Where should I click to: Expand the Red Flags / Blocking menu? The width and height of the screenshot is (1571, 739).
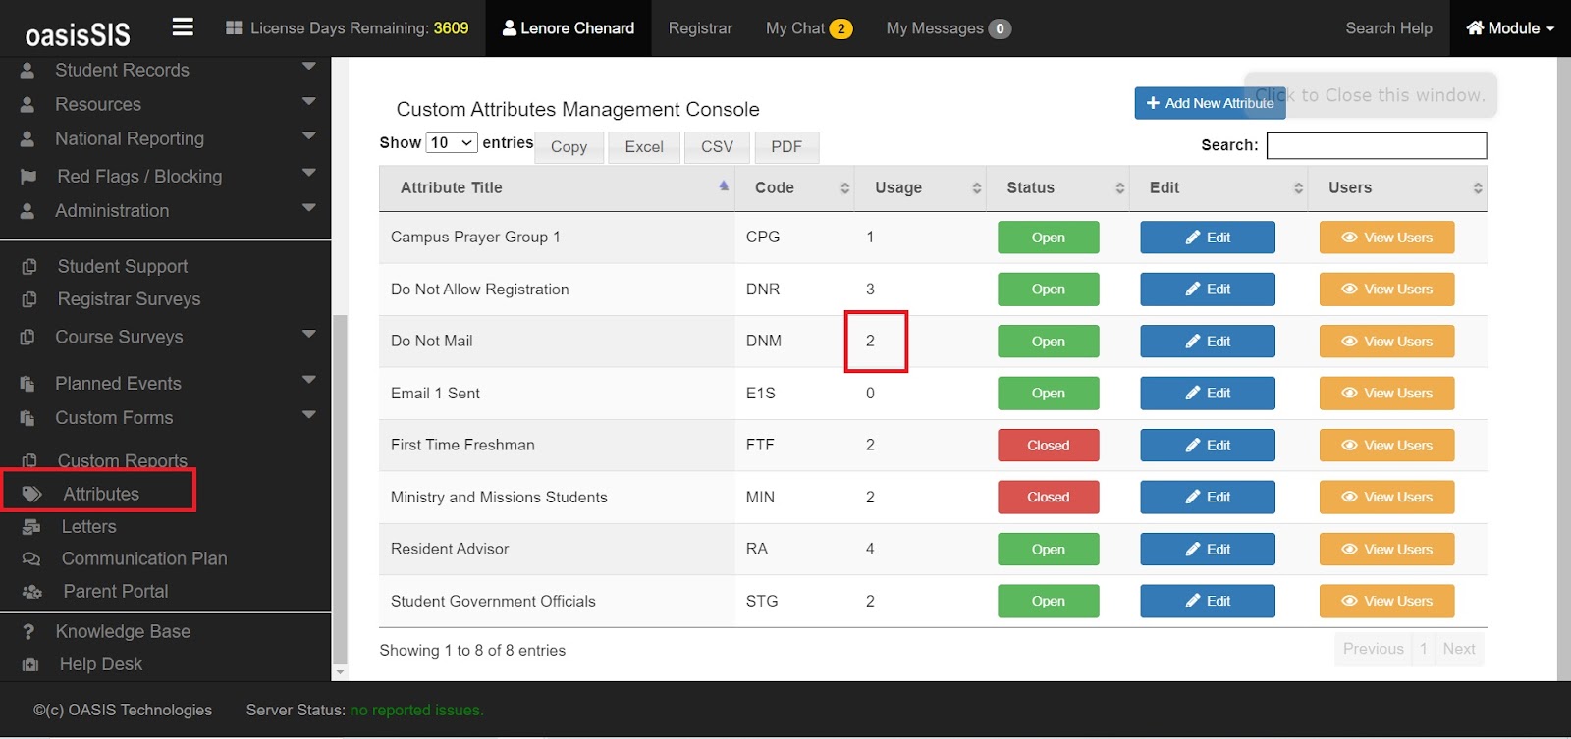coord(309,173)
